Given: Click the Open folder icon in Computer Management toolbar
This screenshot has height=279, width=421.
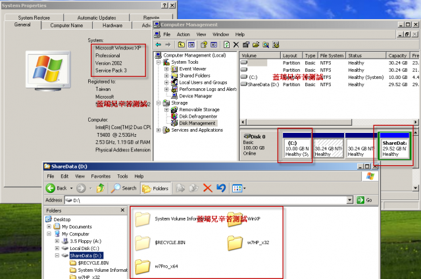Looking at the screenshot, I should 256,45.
